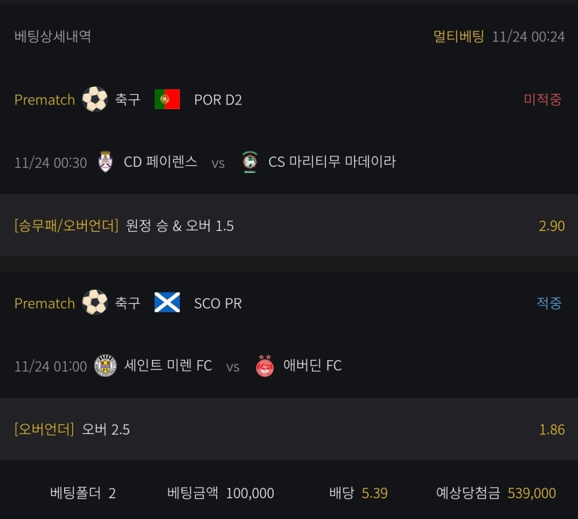Click the Scotland flag icon
The image size is (578, 519).
(167, 303)
